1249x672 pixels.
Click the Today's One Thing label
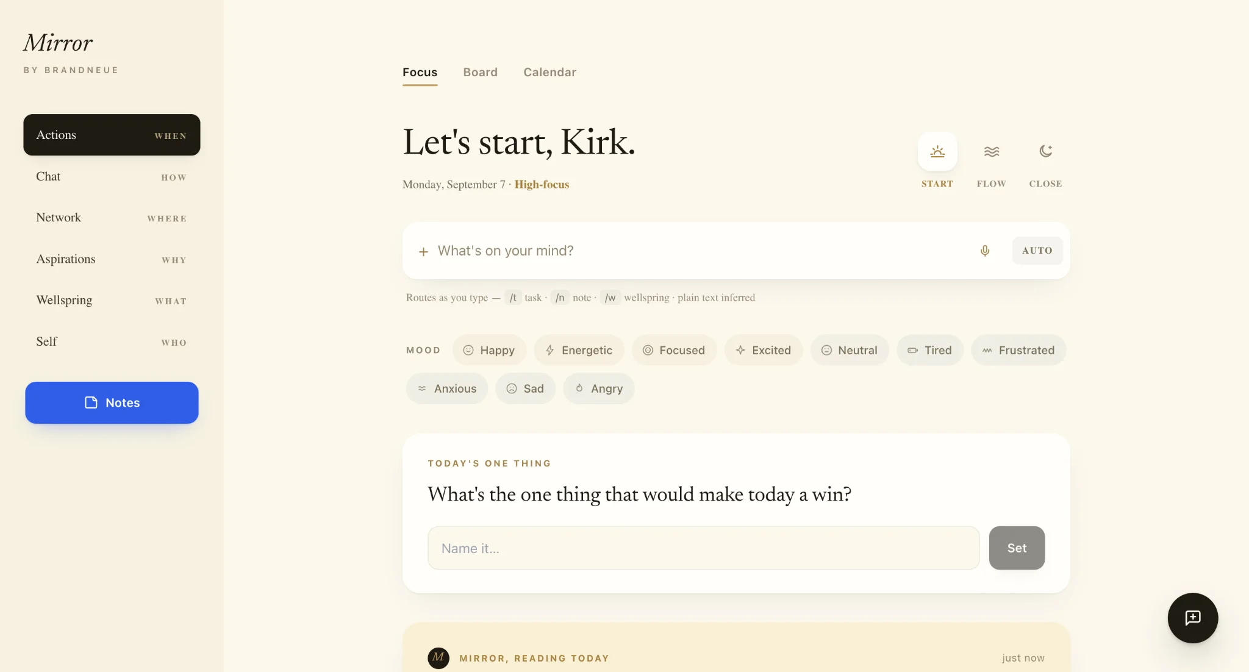point(489,463)
